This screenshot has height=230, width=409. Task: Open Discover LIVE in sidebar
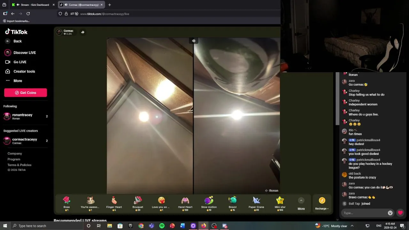click(20, 53)
